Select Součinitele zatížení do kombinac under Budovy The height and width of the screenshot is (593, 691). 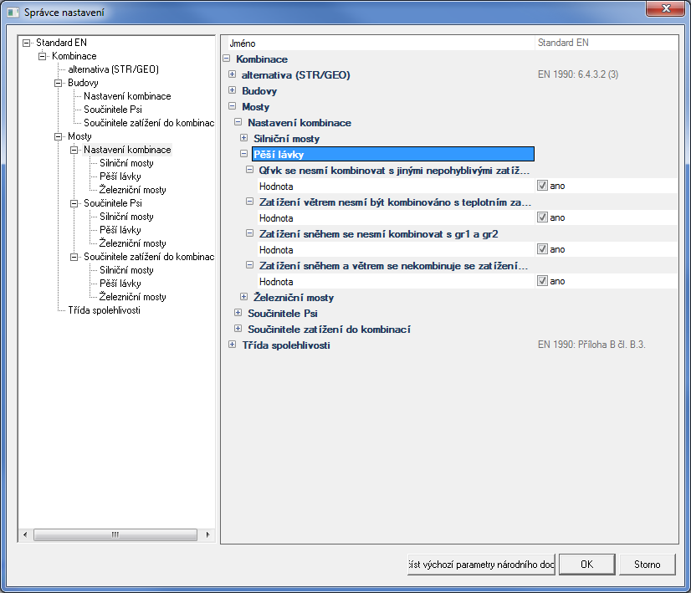149,123
